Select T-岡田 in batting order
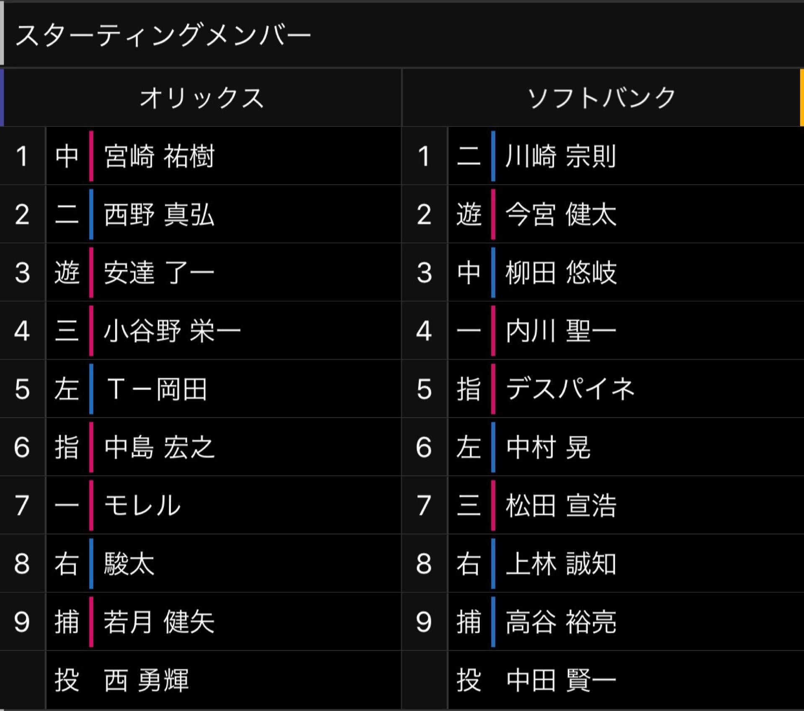Viewport: 804px width, 711px height. point(157,389)
